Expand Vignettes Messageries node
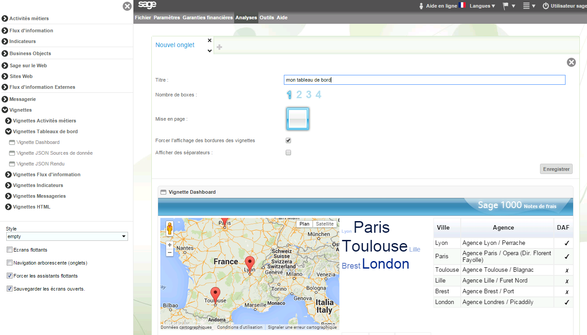Image resolution: width=587 pixels, height=335 pixels. [9, 196]
